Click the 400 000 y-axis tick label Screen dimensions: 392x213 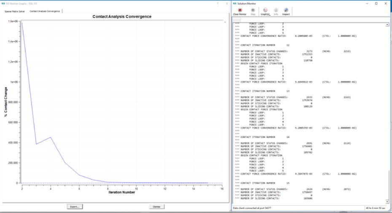click(13, 143)
